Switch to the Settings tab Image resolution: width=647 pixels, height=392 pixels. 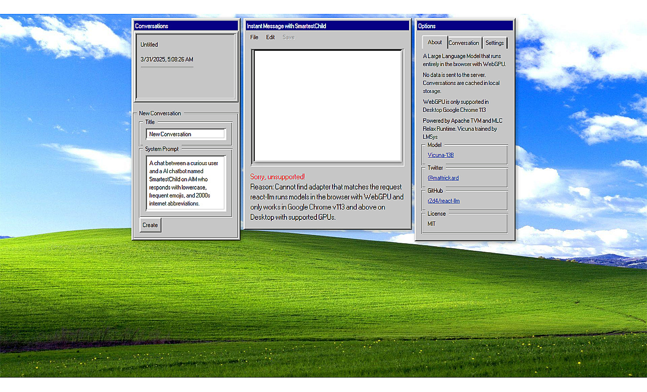[495, 43]
